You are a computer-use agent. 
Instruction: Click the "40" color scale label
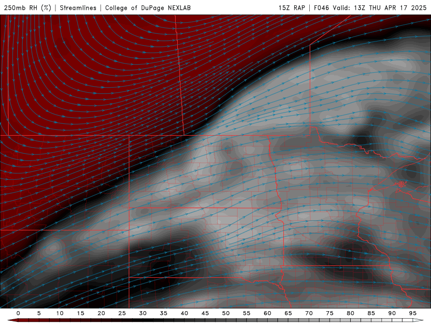click(x=184, y=313)
